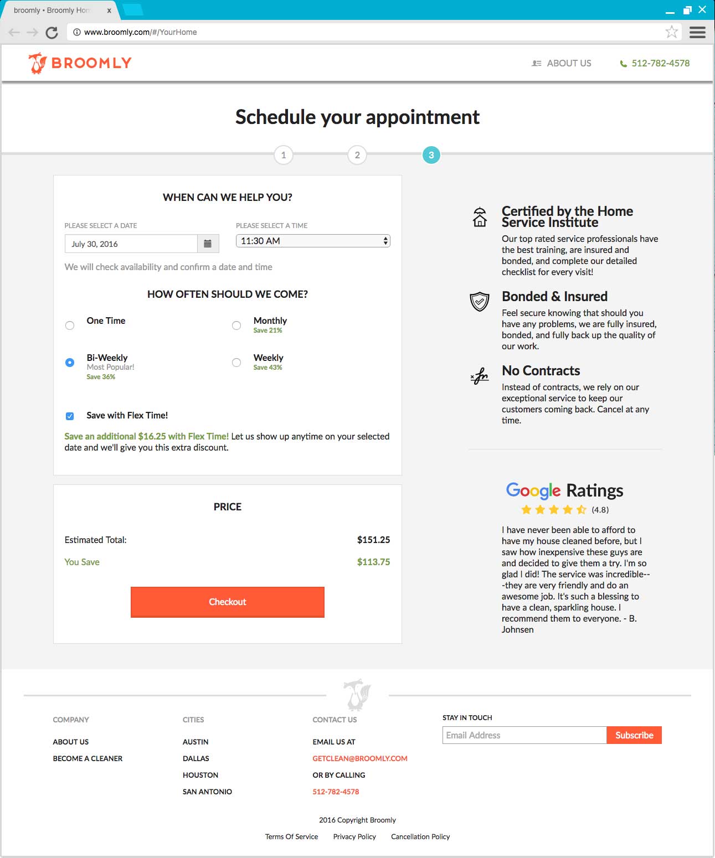Choose the Weekly radio button

236,363
